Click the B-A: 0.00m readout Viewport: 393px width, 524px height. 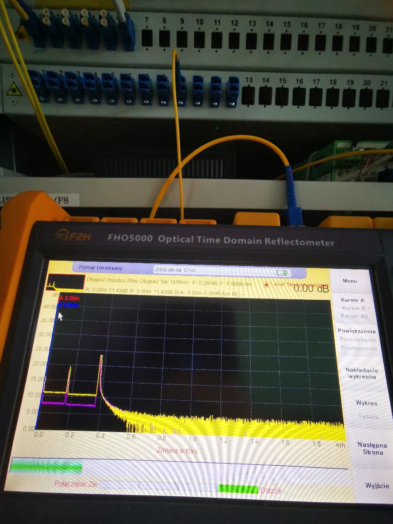pyautogui.click(x=188, y=292)
